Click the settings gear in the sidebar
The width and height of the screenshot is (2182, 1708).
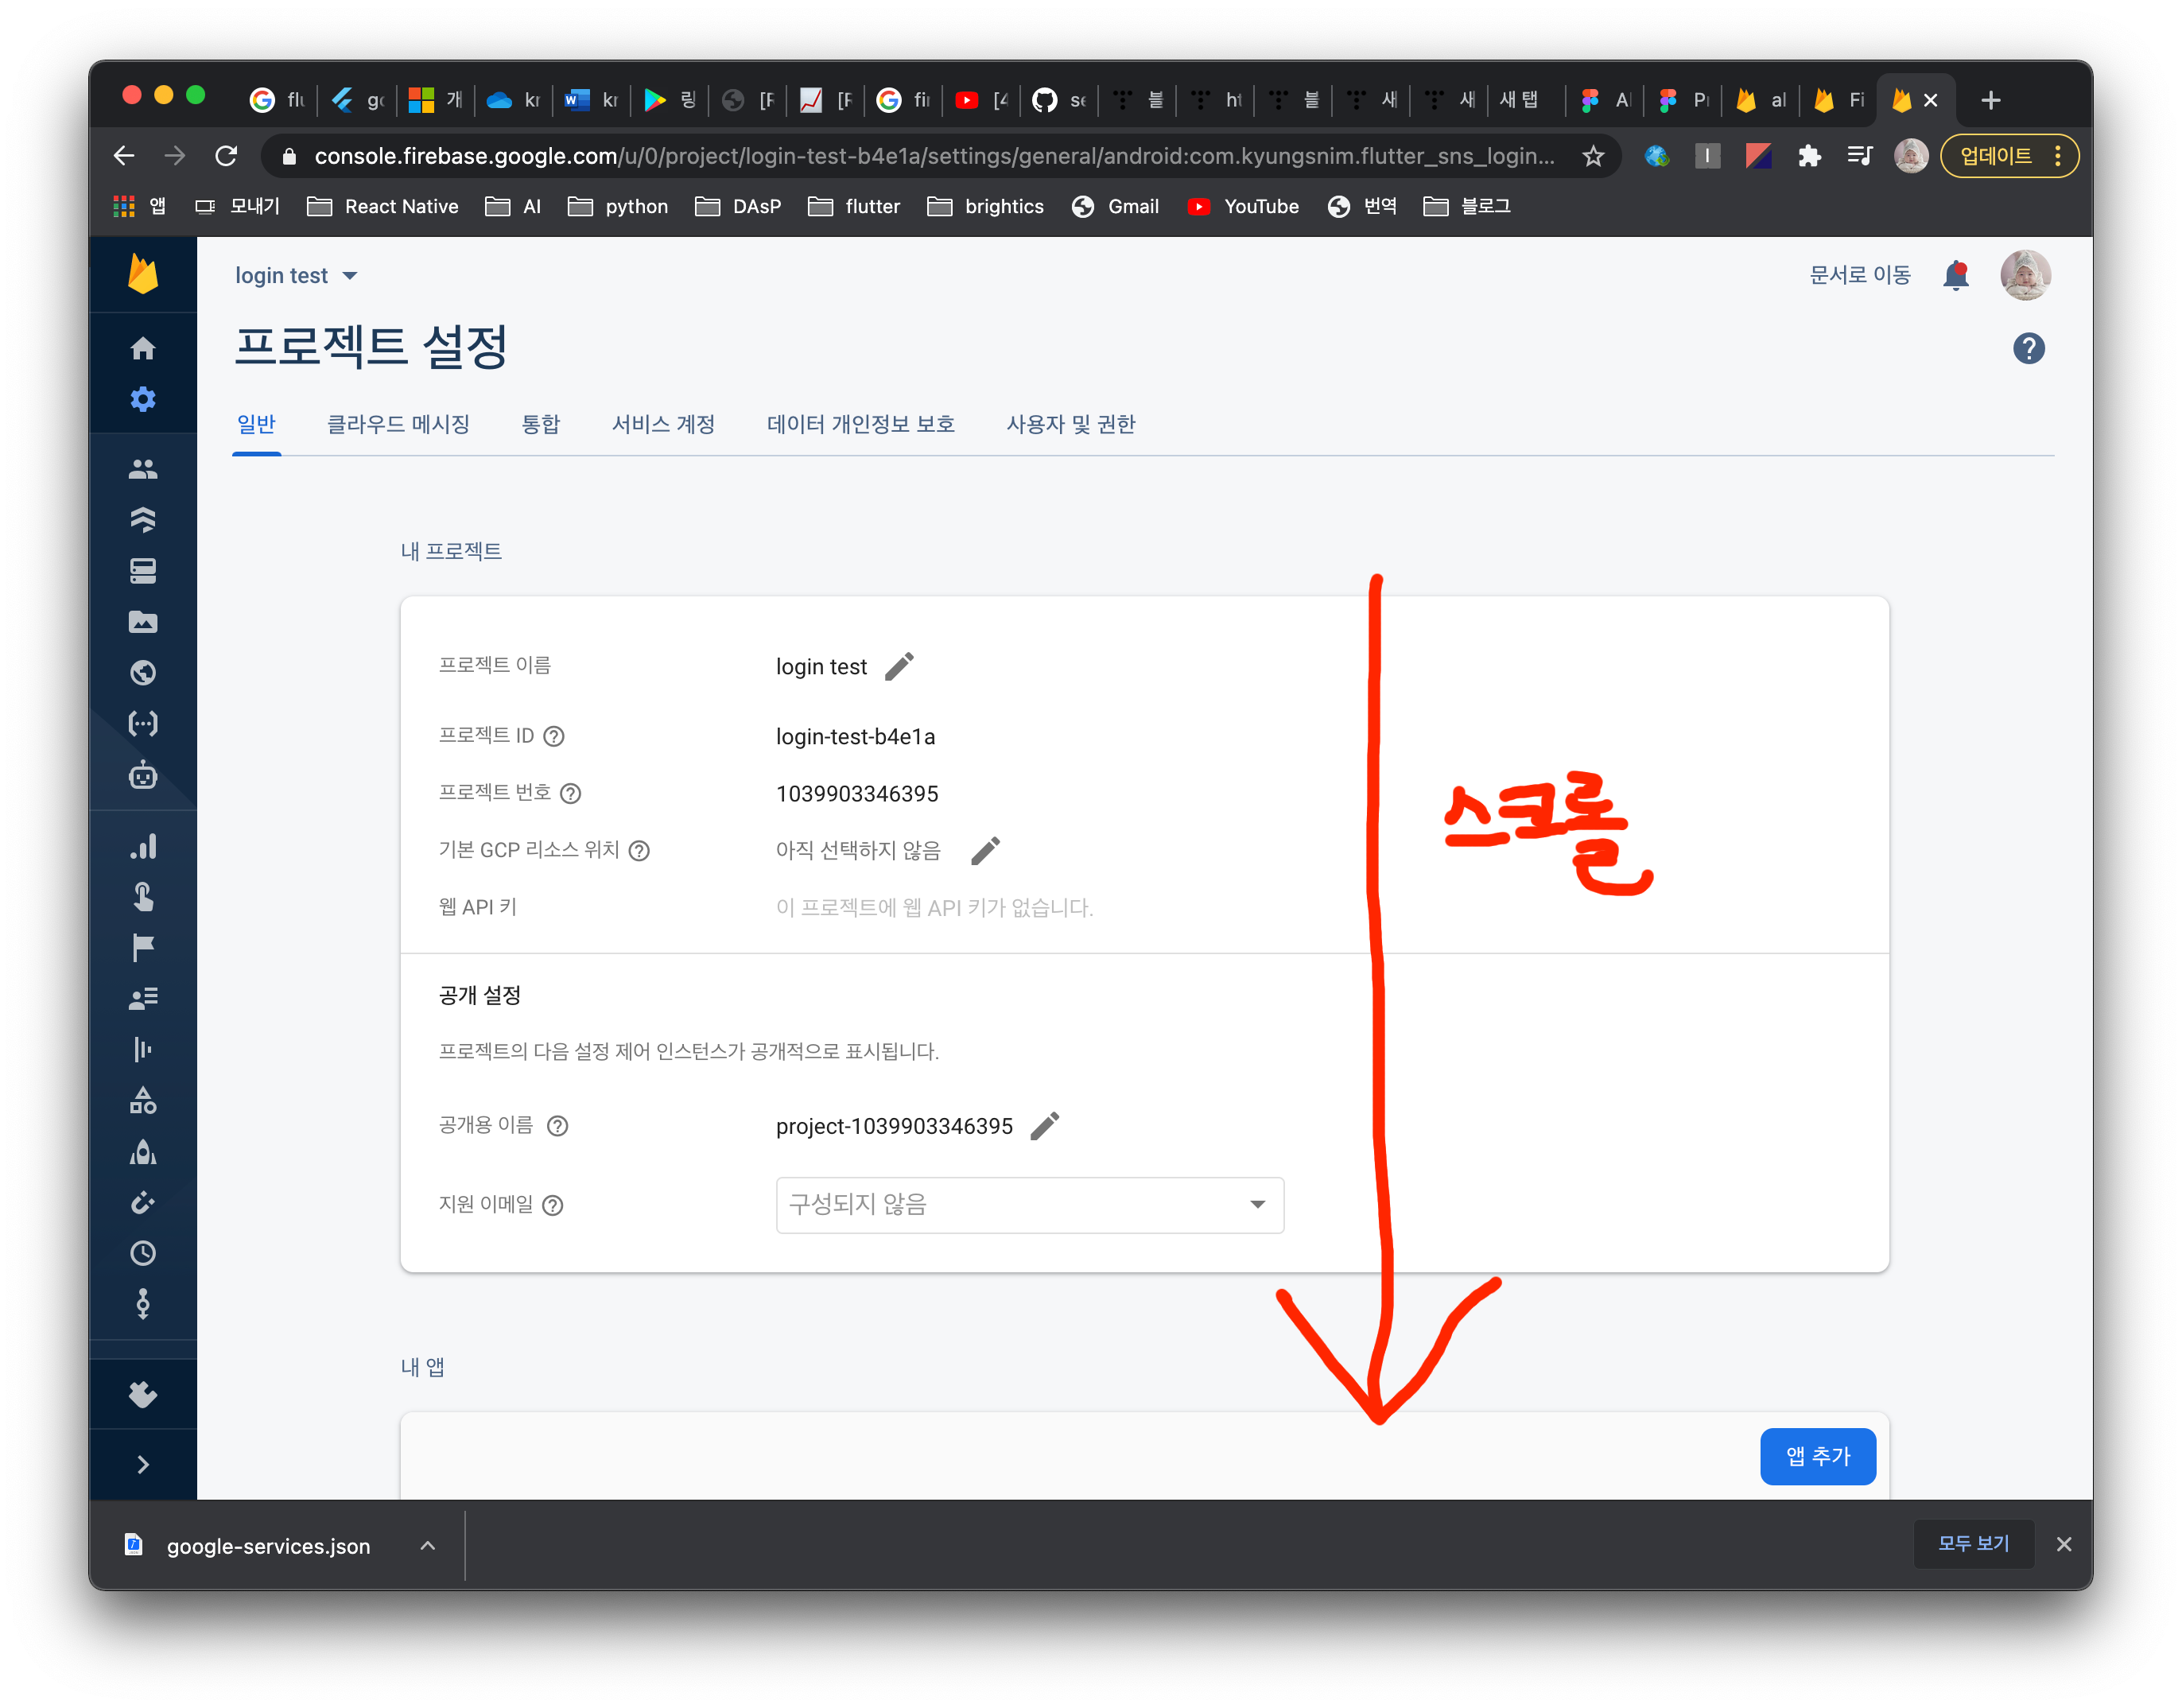143,399
